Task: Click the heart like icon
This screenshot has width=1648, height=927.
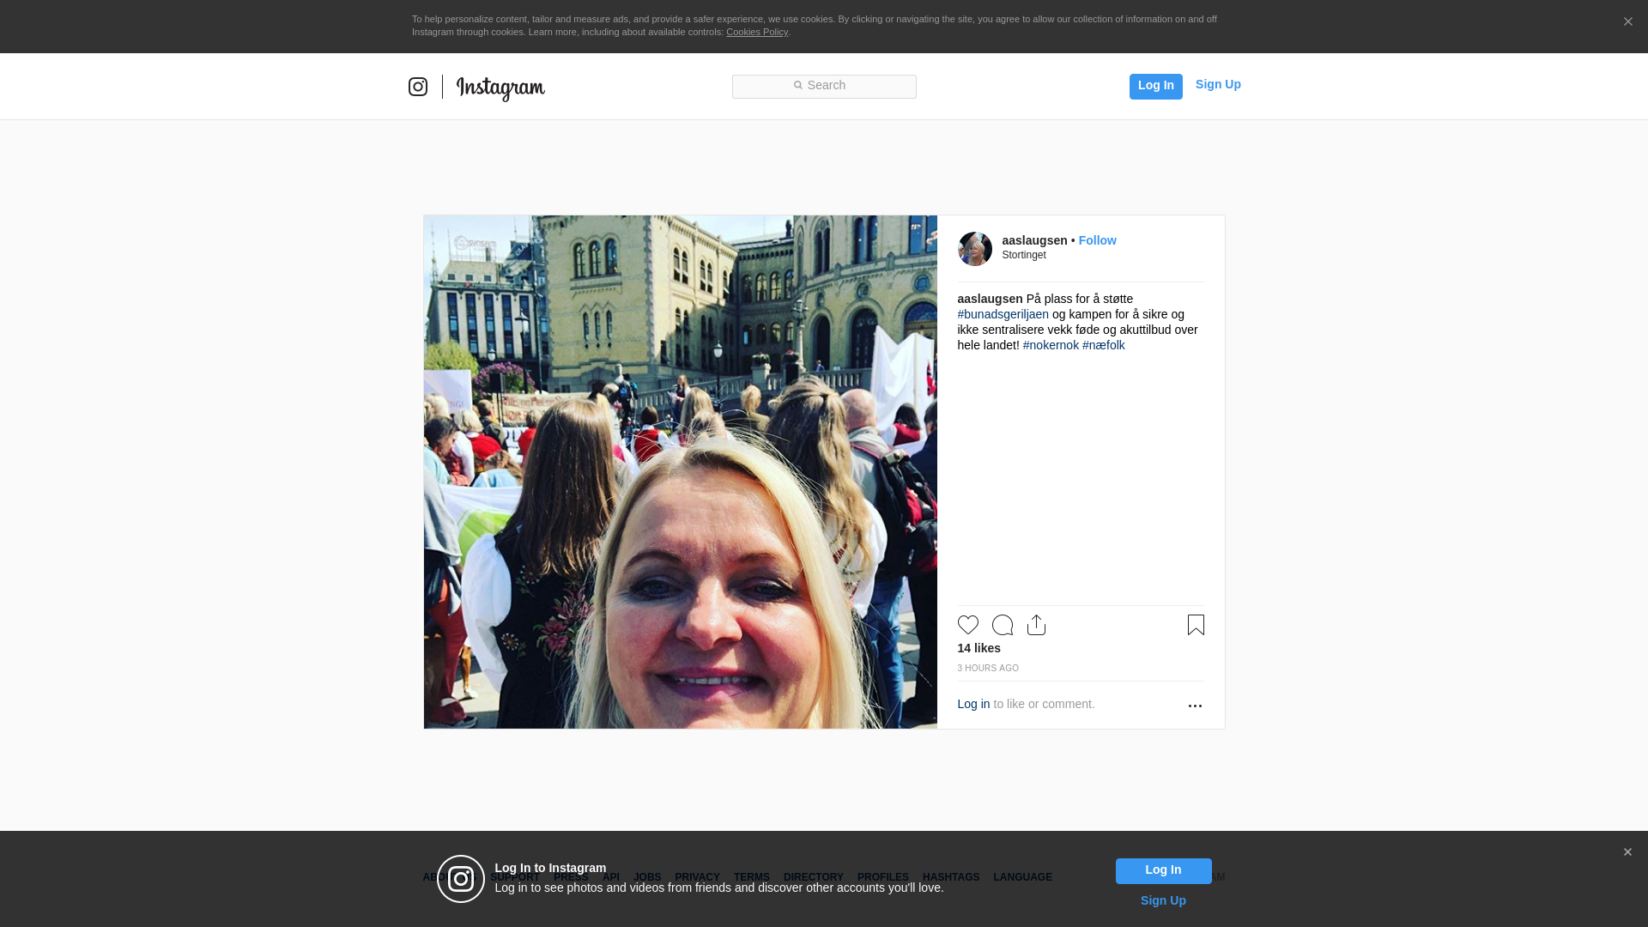Action: click(967, 625)
